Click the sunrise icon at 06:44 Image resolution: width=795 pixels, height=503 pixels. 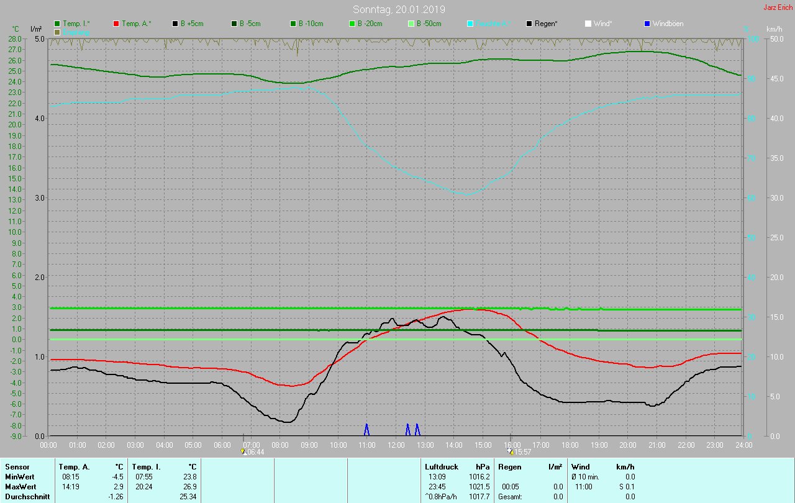tap(243, 451)
